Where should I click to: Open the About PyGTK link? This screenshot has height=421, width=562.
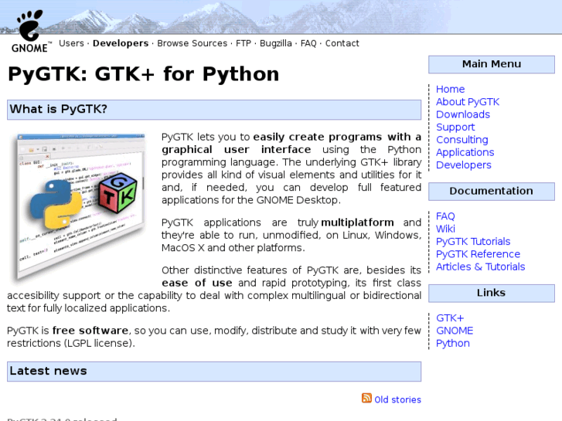(x=468, y=102)
